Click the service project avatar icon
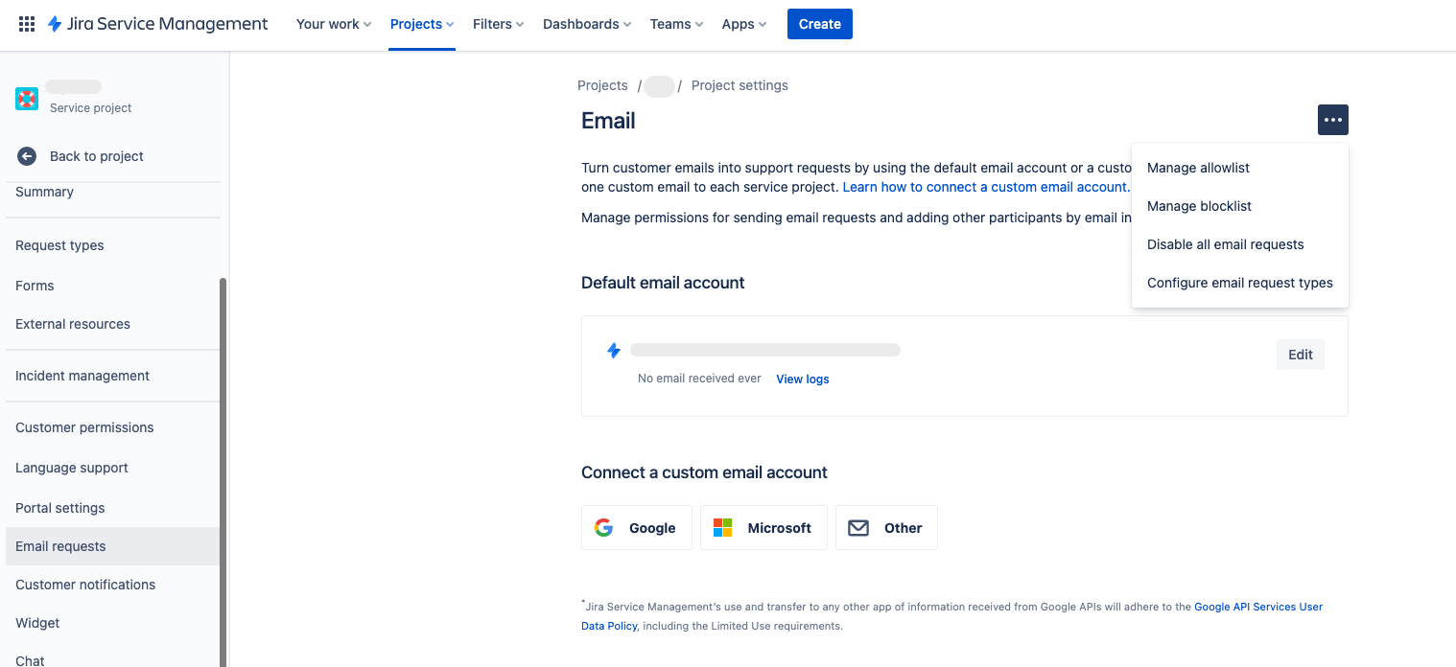Screen dimensions: 1456x667 [x=27, y=98]
